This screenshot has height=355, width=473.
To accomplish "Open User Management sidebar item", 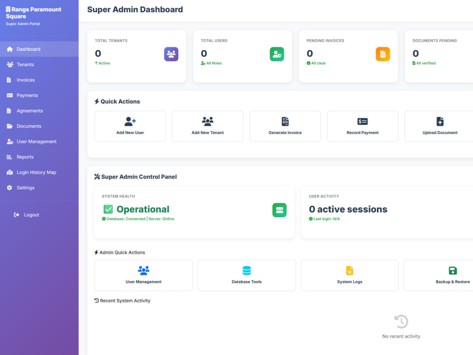I will pyautogui.click(x=39, y=142).
